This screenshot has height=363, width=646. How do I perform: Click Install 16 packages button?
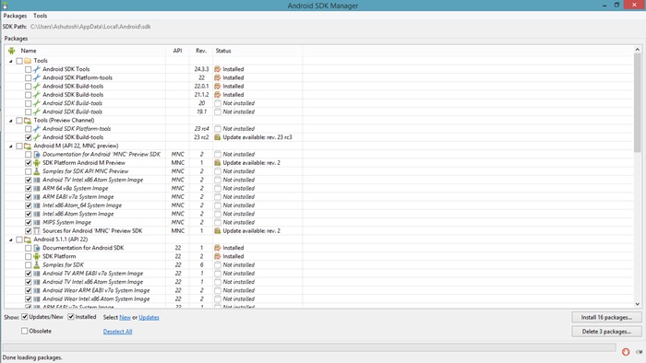click(x=606, y=317)
